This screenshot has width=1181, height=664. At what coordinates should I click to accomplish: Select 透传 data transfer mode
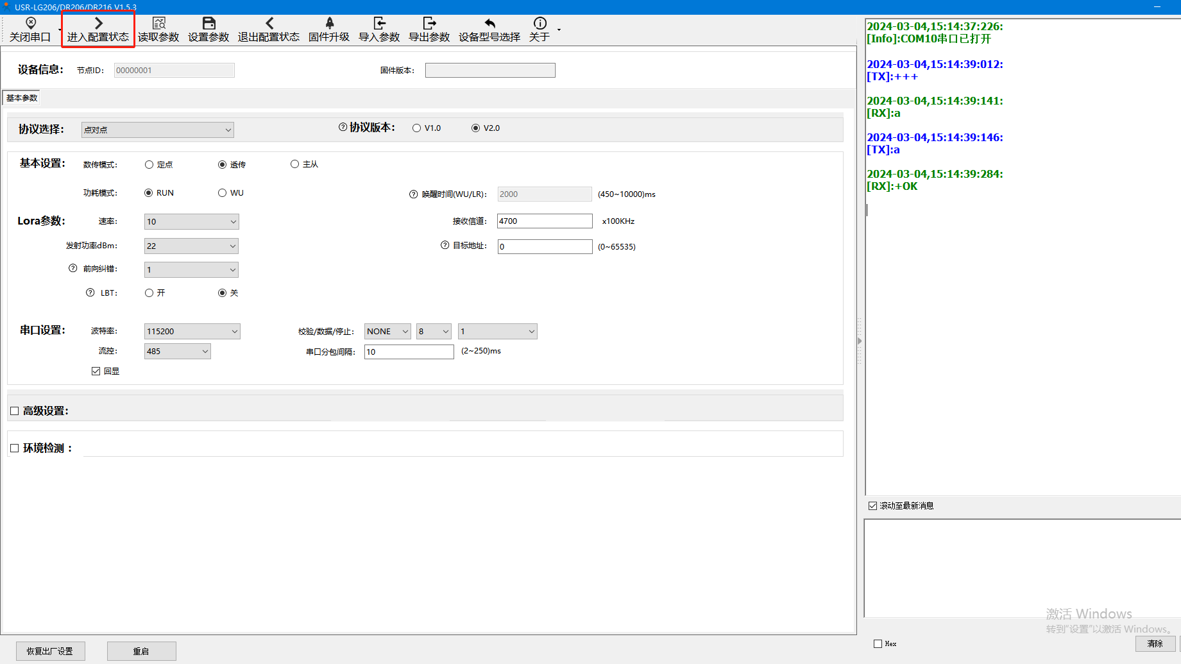click(223, 165)
